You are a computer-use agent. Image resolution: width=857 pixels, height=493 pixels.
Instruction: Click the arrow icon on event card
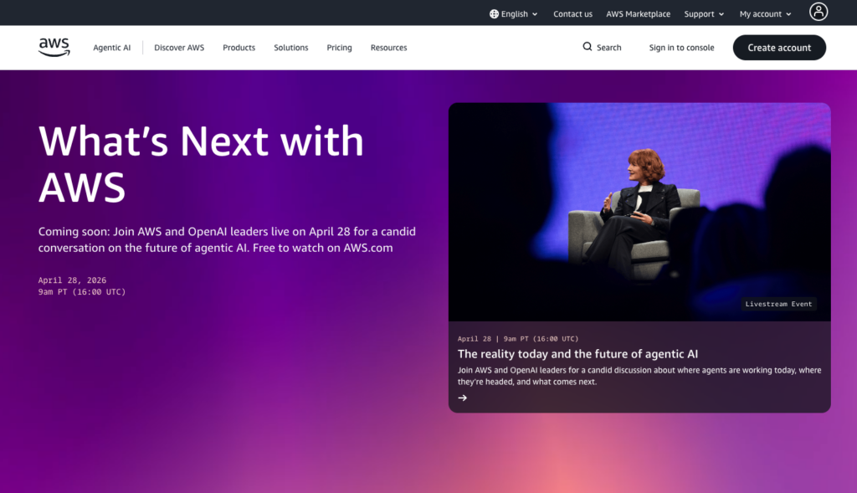(x=462, y=398)
